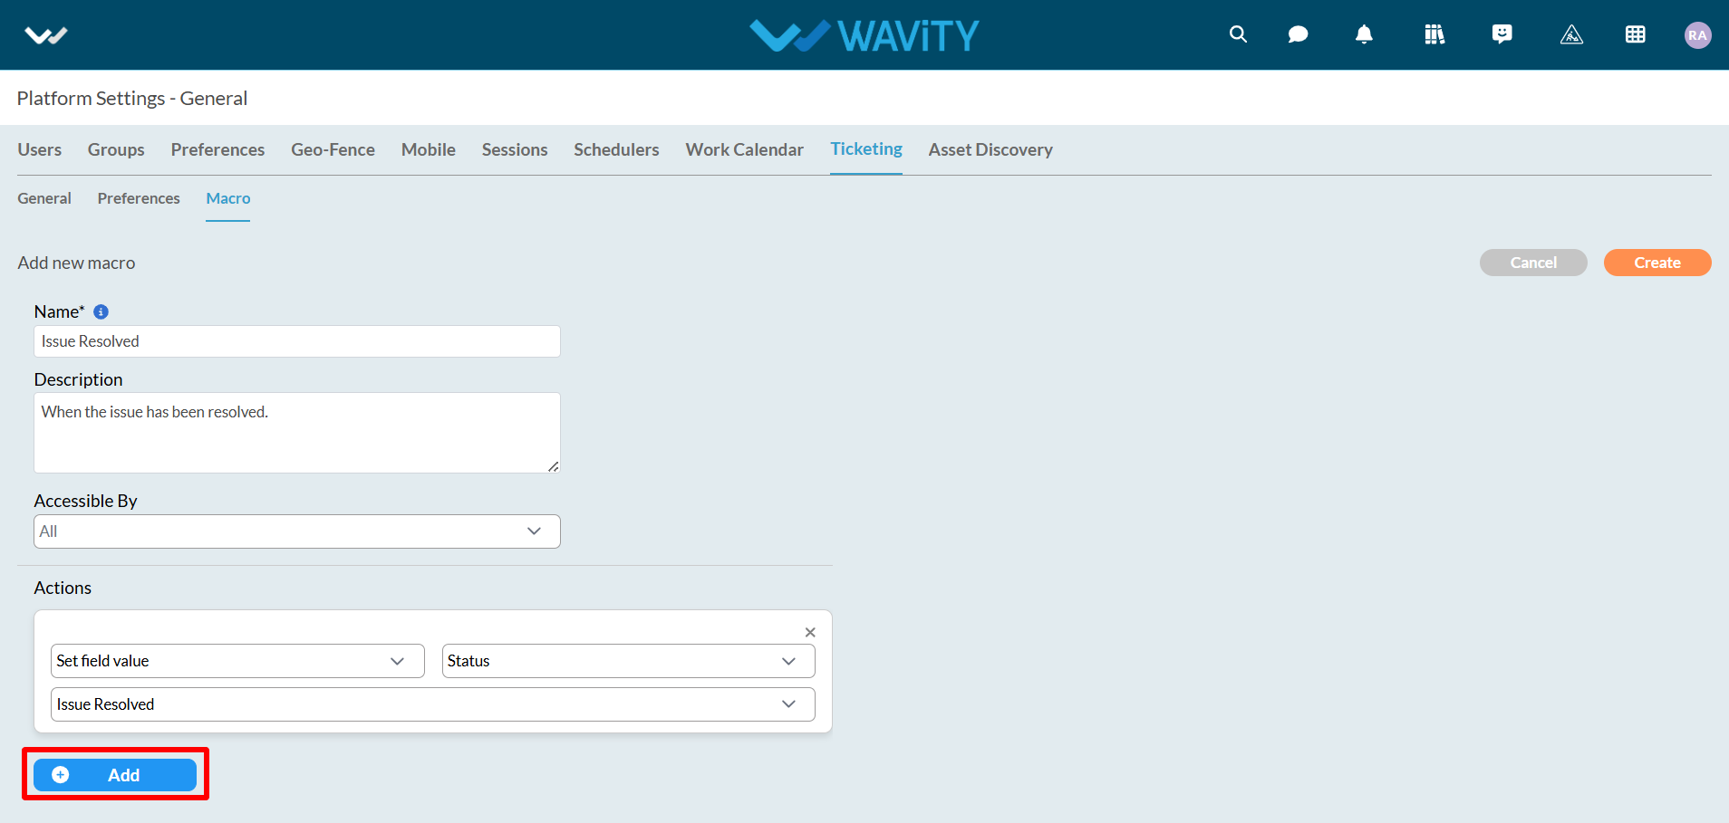1729x823 pixels.
Task: Switch to the Users tab
Action: pyautogui.click(x=40, y=149)
